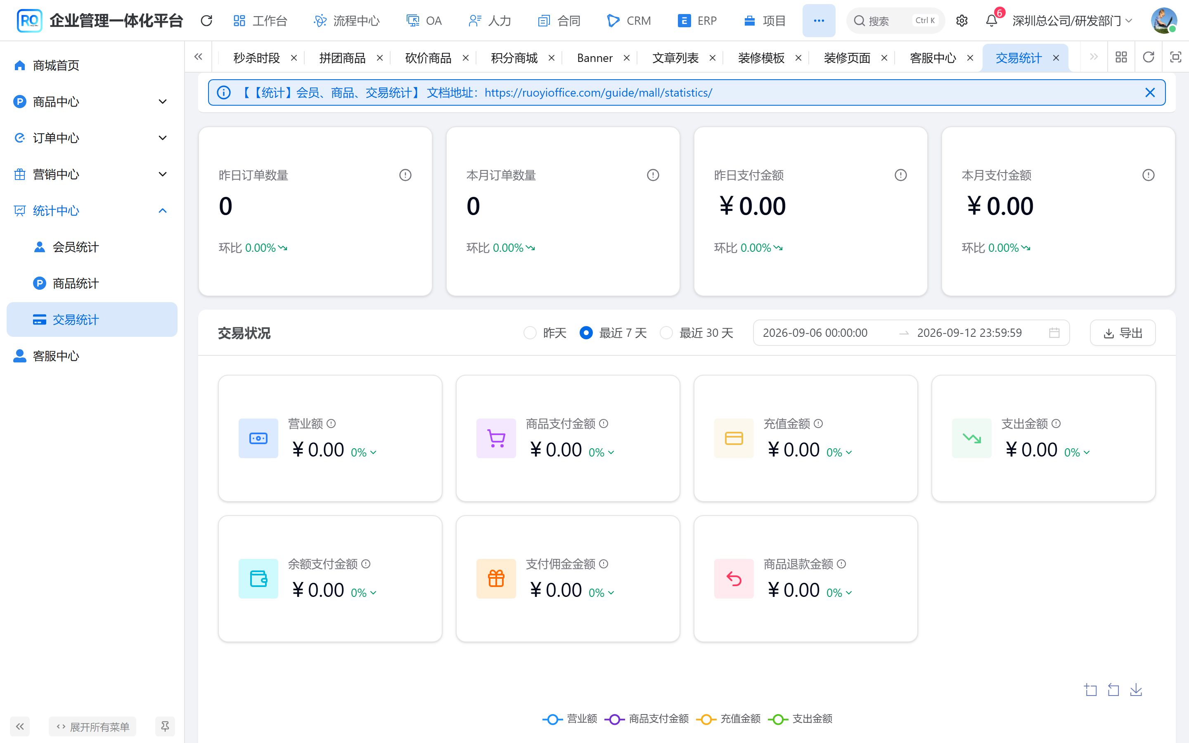The width and height of the screenshot is (1189, 743).
Task: Open 会员统计 in the sidebar
Action: point(92,247)
